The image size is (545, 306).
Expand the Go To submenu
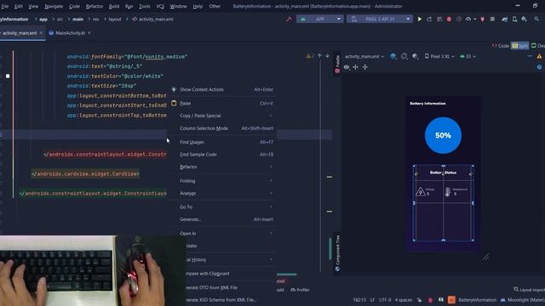tap(222, 207)
